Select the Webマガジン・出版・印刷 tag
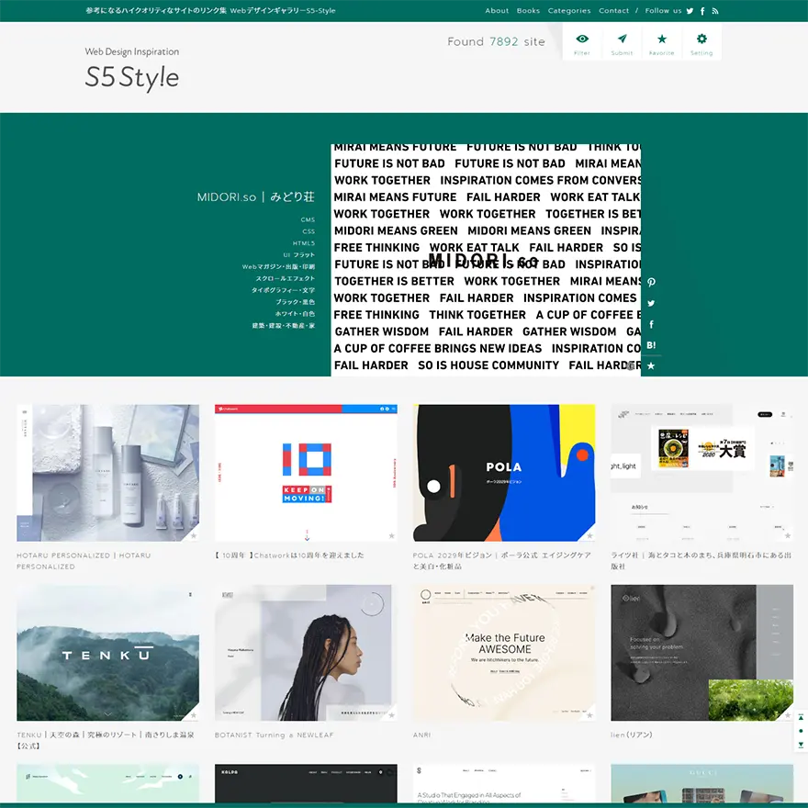The width and height of the screenshot is (808, 808). 279,267
